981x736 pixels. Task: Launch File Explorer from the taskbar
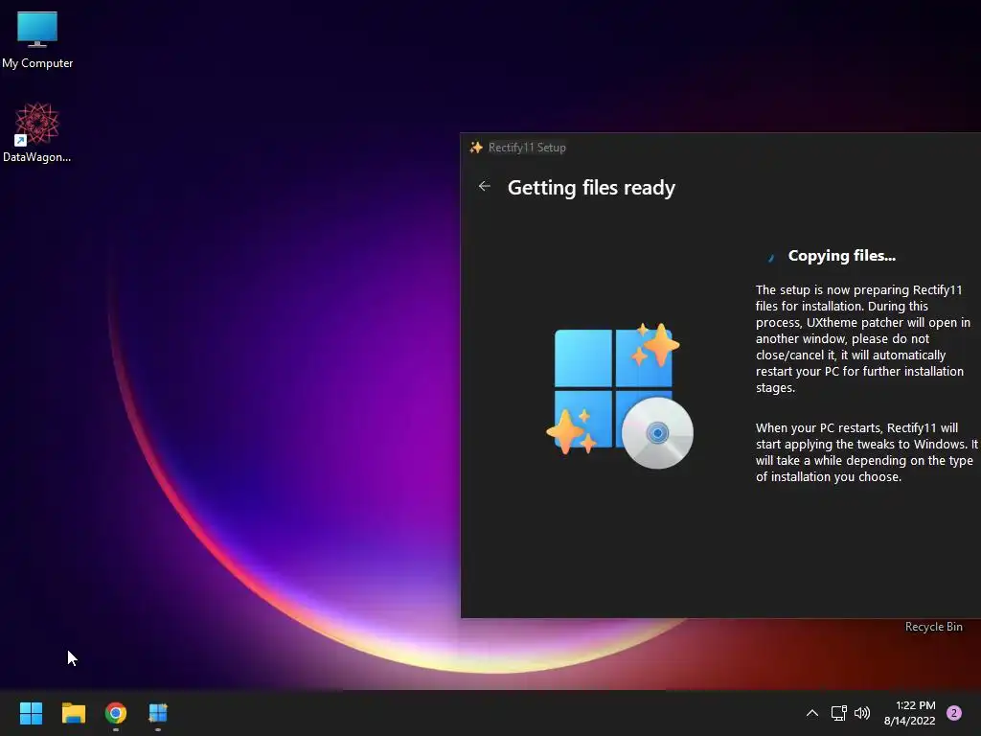pyautogui.click(x=74, y=713)
